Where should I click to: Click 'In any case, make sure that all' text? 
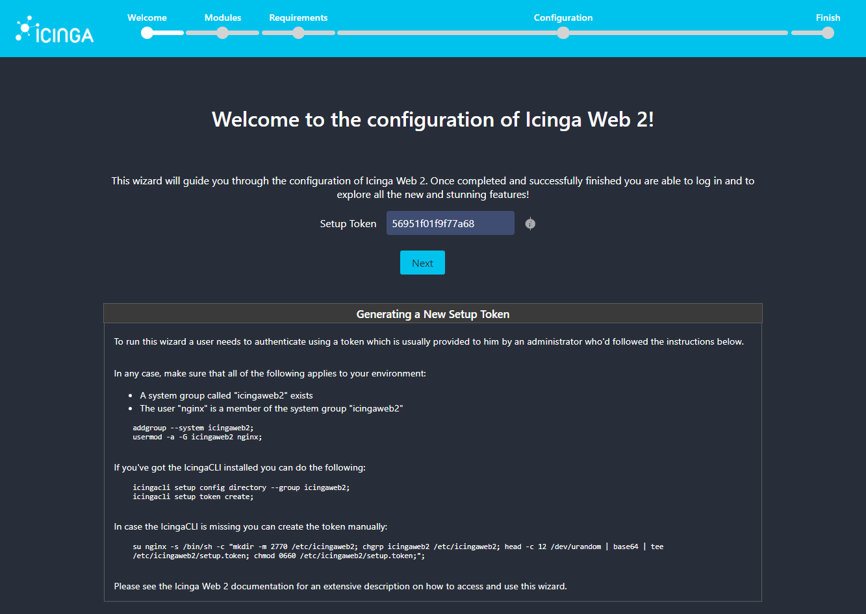270,373
